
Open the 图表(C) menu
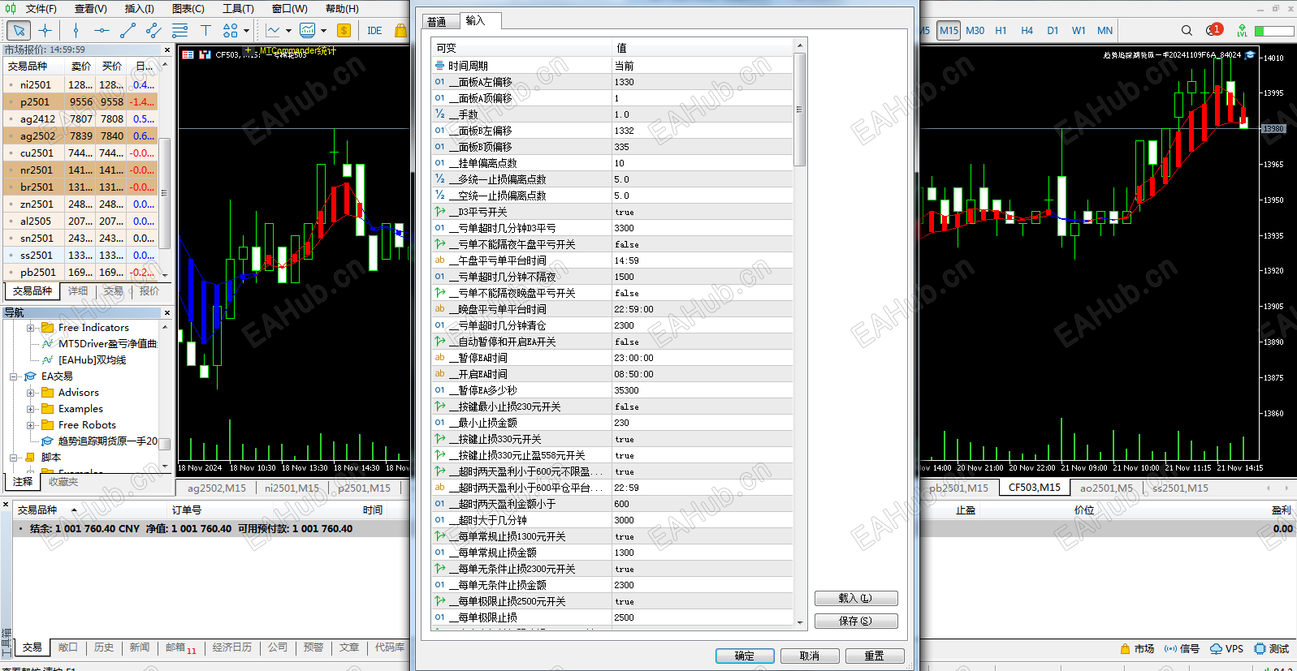coord(188,8)
